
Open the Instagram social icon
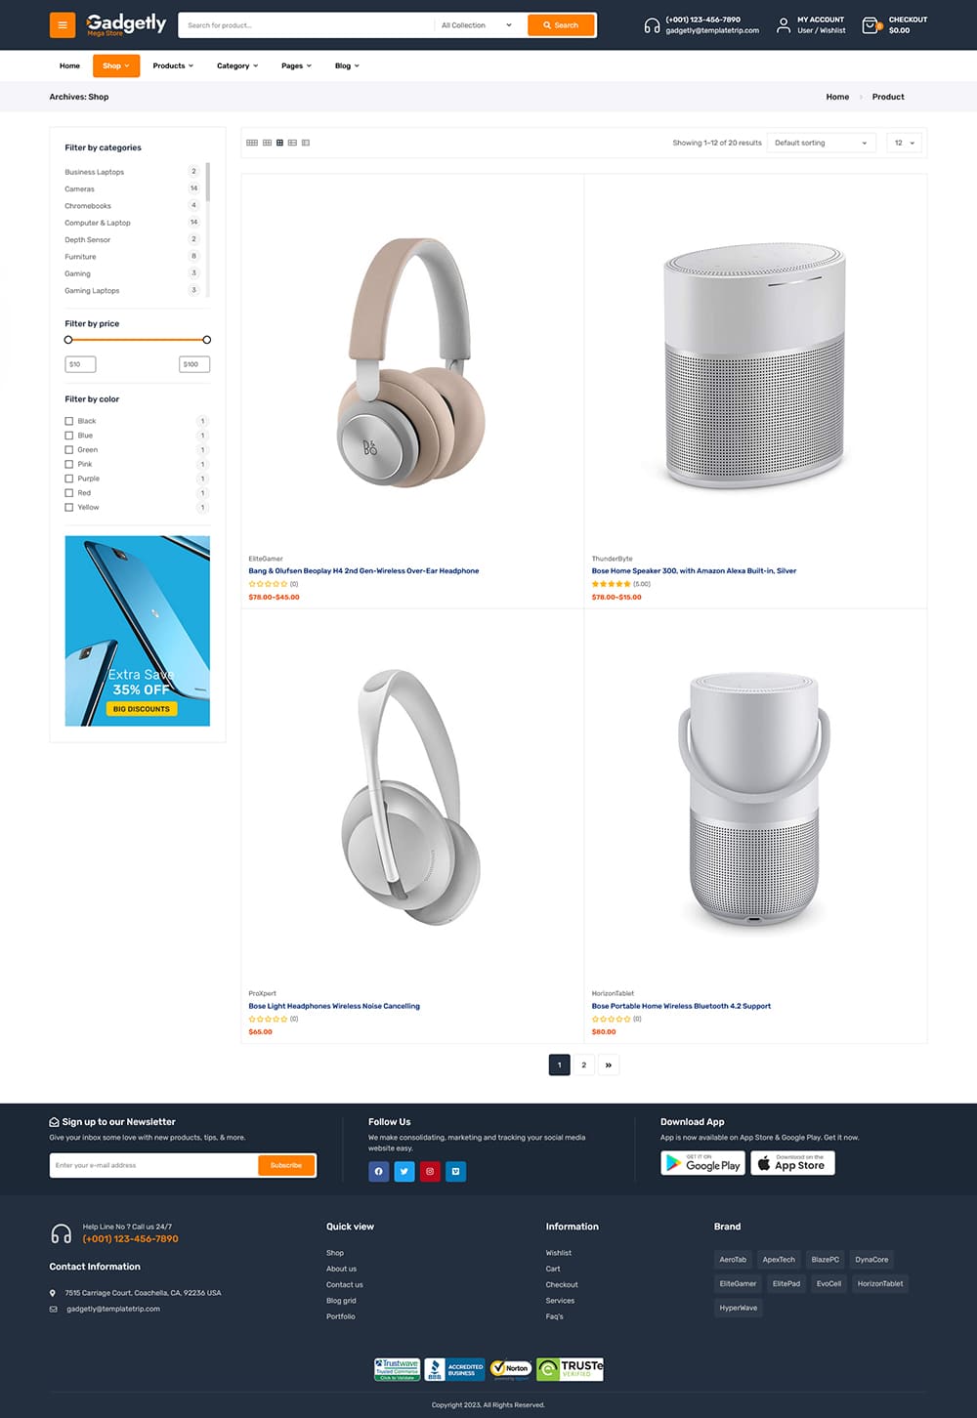tap(430, 1171)
